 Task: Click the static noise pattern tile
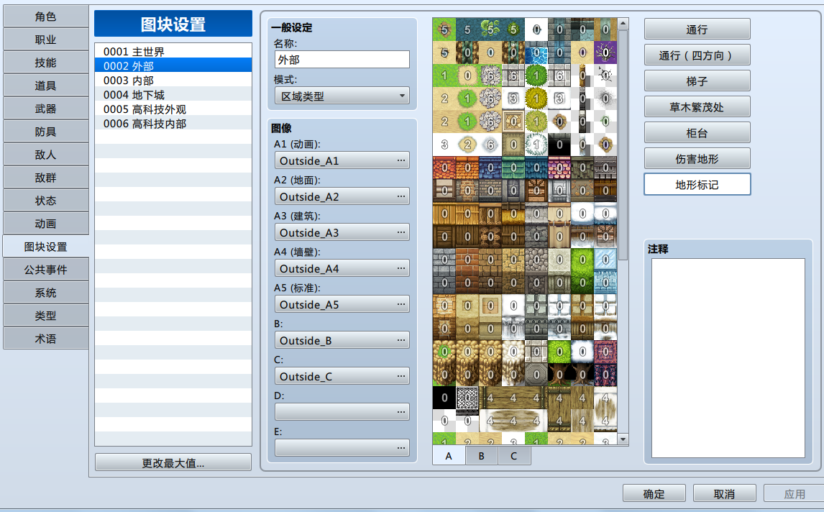point(467,398)
